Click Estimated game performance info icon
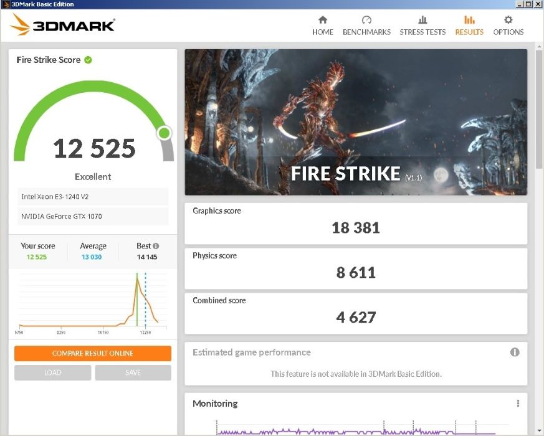 515,353
